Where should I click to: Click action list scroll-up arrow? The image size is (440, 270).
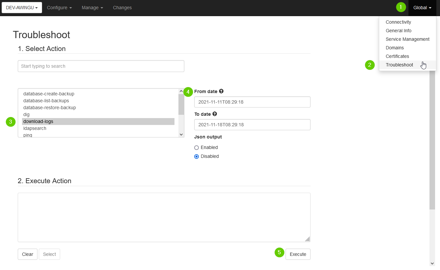point(181,91)
